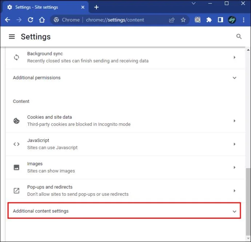The image size is (251, 242).
Task: Open Cookies and site data arrow
Action: [234, 121]
